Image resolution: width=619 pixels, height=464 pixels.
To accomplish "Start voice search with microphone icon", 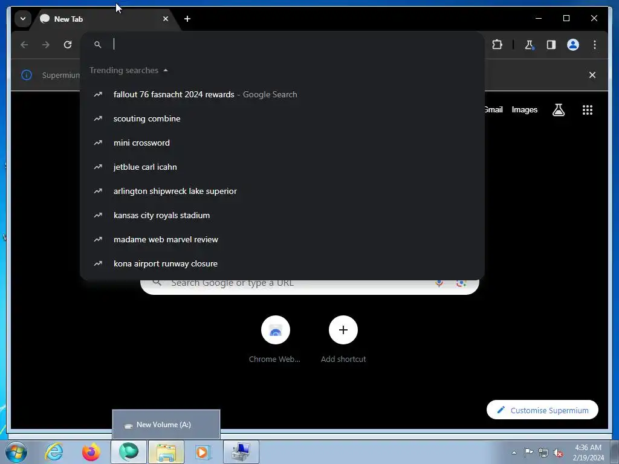I will point(439,283).
